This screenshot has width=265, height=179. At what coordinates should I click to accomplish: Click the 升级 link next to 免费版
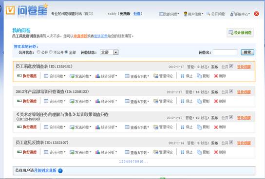click(x=137, y=14)
